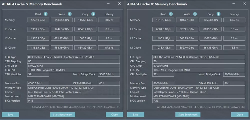Screen dimensions: 250x120
Task: Click Memory Type DDR5-8000 field in left window
Action: [x=73, y=88]
